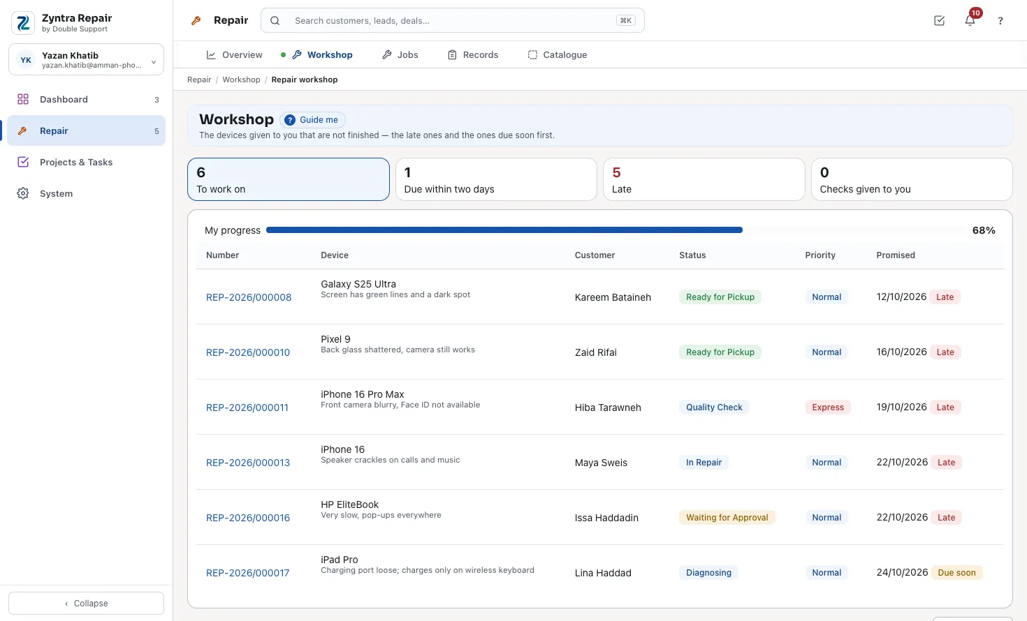Screen dimensions: 1027x621
Task: Click the help question mark icon
Action: point(1000,21)
